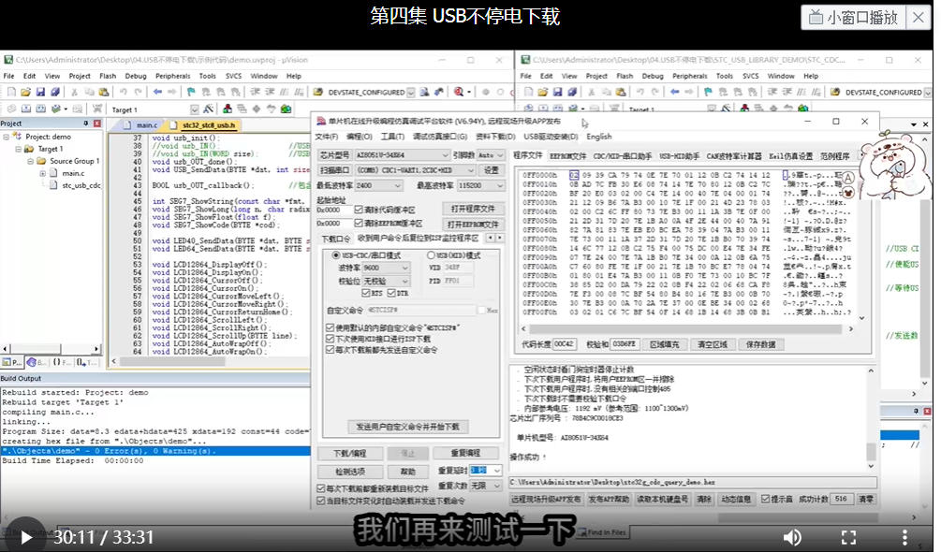Click the Manage Project Items icon in left uVision
941x552 pixels.
pyautogui.click(x=228, y=109)
